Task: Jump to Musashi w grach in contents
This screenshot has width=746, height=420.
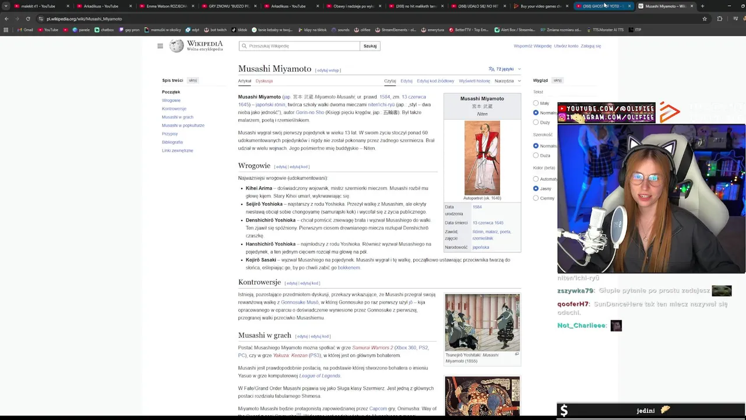Action: tap(178, 117)
